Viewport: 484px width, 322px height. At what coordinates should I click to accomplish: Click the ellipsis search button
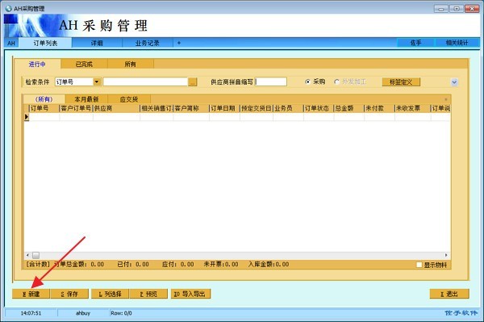coord(193,82)
